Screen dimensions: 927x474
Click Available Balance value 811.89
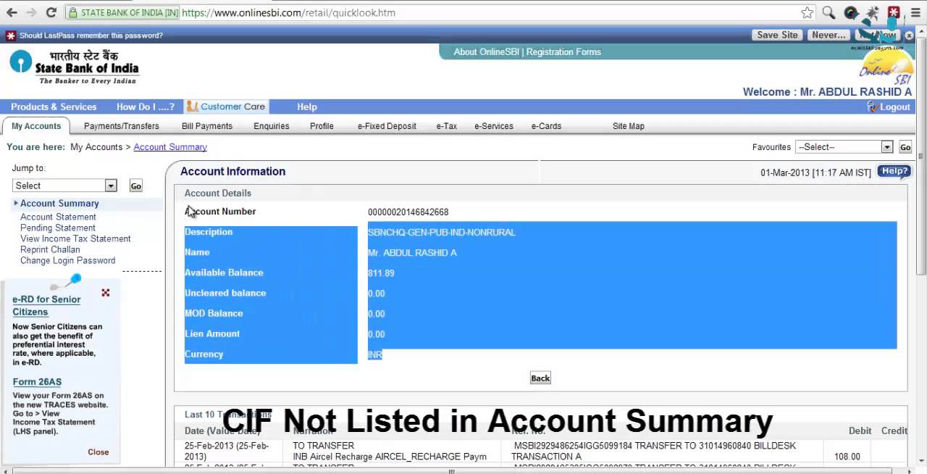click(381, 273)
